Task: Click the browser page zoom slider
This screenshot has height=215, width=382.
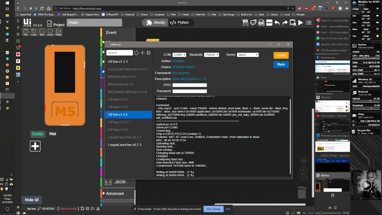Action: tap(328, 213)
